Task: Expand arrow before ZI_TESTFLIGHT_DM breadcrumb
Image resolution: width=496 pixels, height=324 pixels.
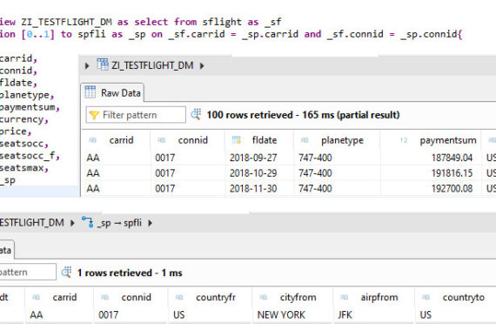Action: coord(87,66)
